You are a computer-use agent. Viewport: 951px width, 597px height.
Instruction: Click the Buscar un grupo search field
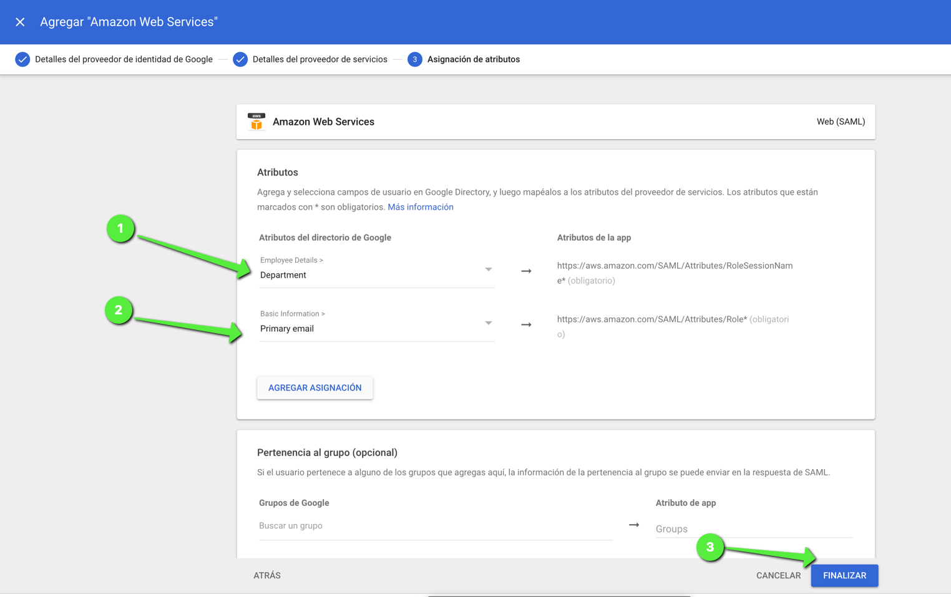[435, 526]
